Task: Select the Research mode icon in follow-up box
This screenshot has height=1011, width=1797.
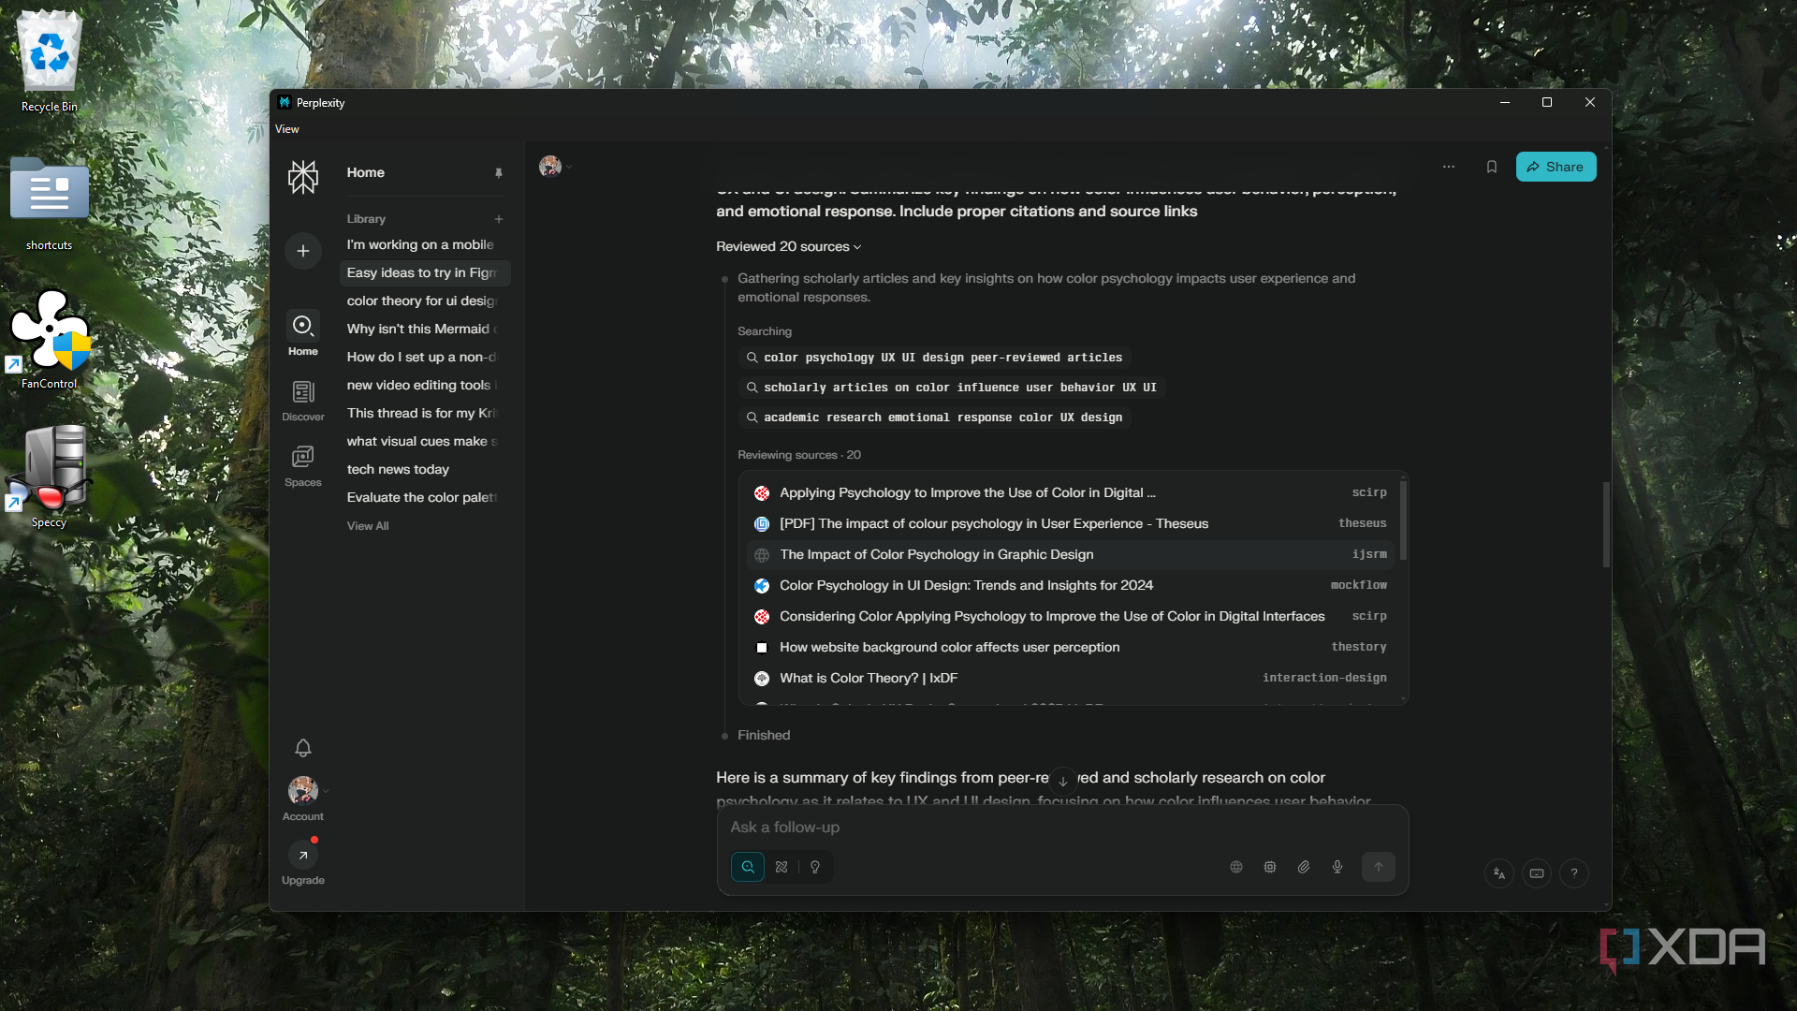Action: (x=782, y=867)
